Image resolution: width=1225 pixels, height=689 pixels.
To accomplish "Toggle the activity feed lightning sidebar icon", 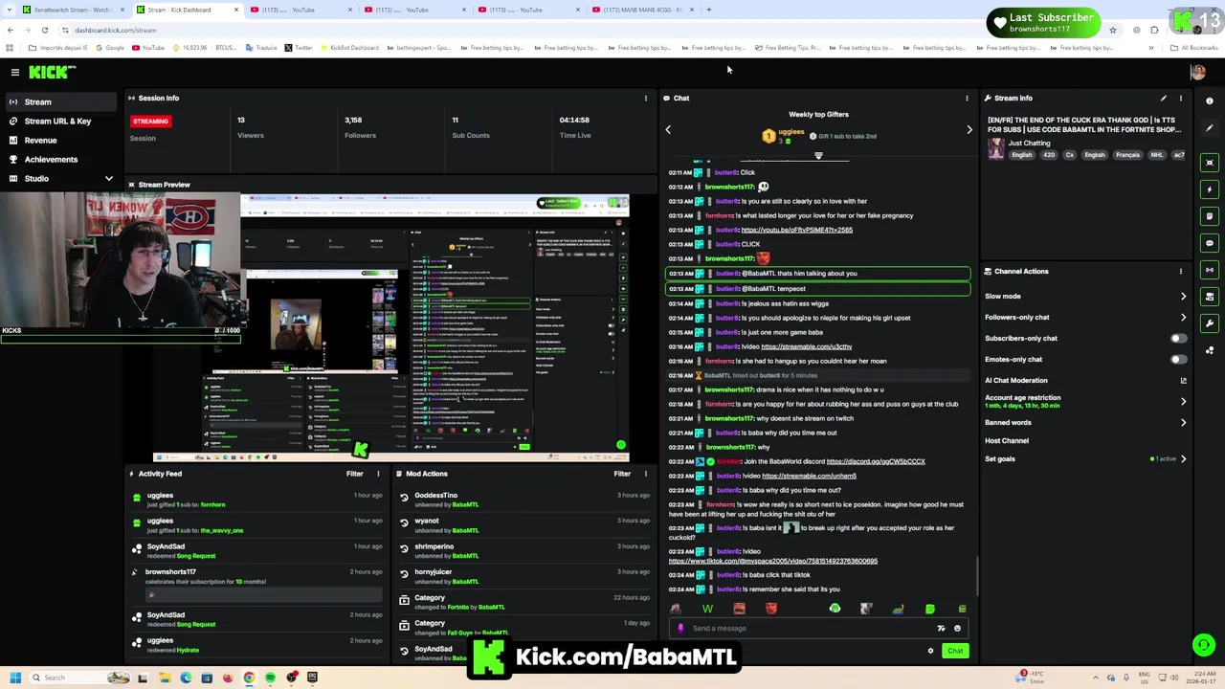I will point(1210,189).
